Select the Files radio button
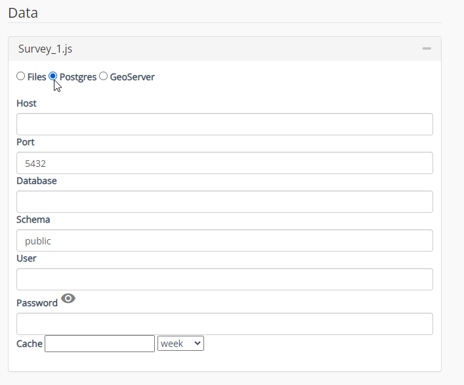The width and height of the screenshot is (464, 385). click(x=20, y=77)
